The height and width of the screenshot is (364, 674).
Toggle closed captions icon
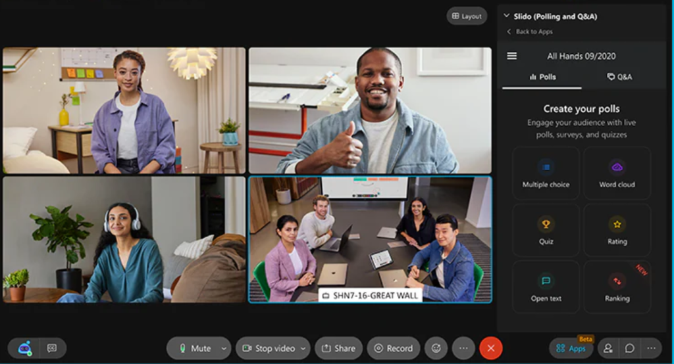click(53, 348)
